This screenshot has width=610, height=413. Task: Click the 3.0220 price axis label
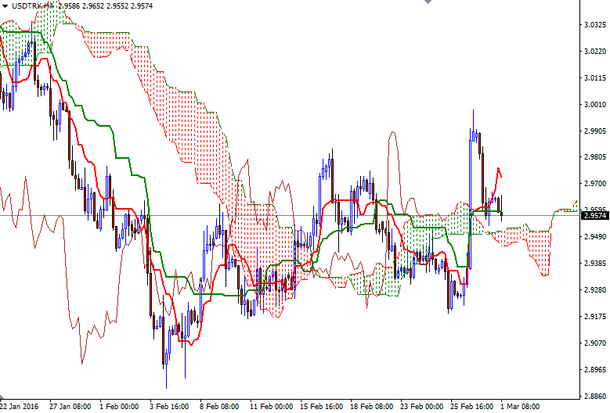click(595, 52)
